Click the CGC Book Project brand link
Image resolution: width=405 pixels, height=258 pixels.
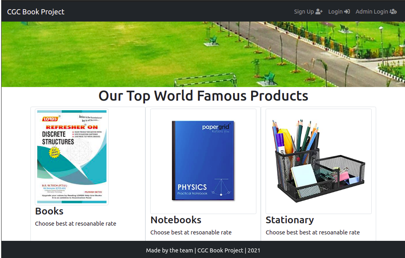click(36, 12)
